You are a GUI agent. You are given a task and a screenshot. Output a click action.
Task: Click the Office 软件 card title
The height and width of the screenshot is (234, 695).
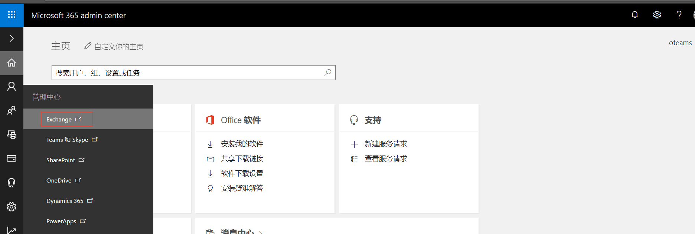click(241, 120)
